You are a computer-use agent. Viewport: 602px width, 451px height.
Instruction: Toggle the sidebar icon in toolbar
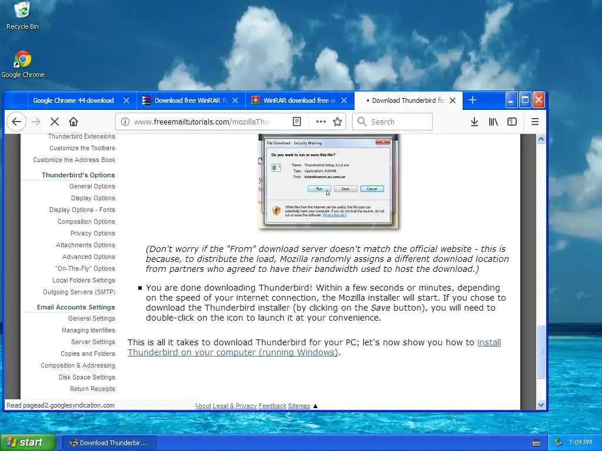512,122
